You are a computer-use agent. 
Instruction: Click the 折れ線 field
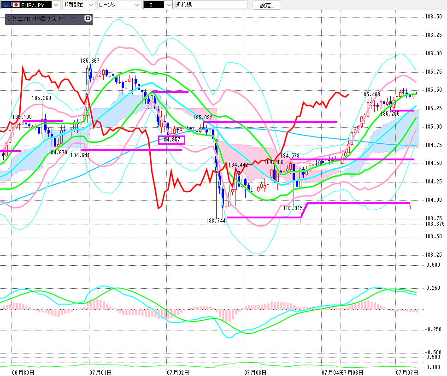(211, 5)
